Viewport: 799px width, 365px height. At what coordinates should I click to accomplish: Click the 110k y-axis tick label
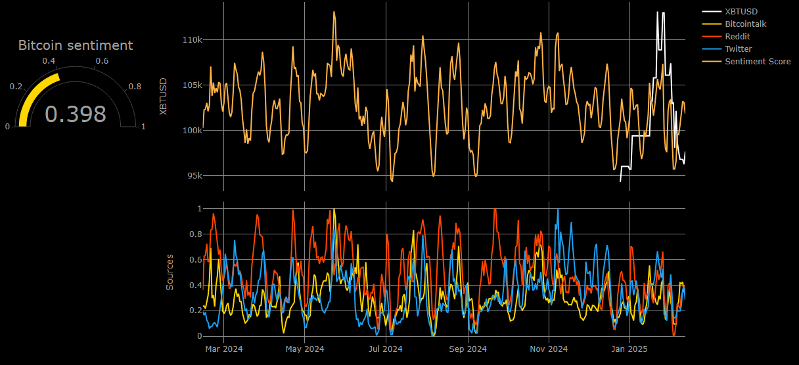tap(192, 40)
